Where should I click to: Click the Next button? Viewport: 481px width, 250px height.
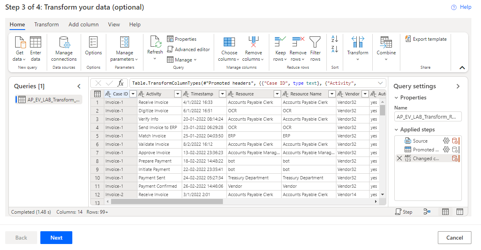click(x=56, y=238)
